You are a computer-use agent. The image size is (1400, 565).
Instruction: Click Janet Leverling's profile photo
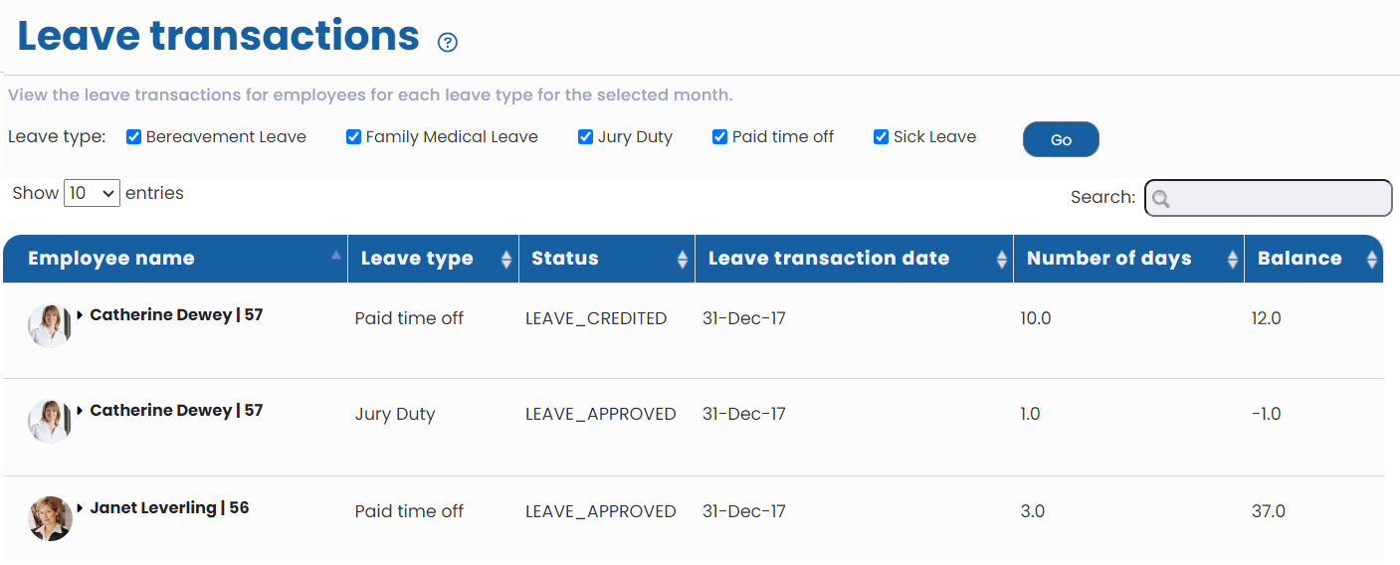click(x=50, y=518)
